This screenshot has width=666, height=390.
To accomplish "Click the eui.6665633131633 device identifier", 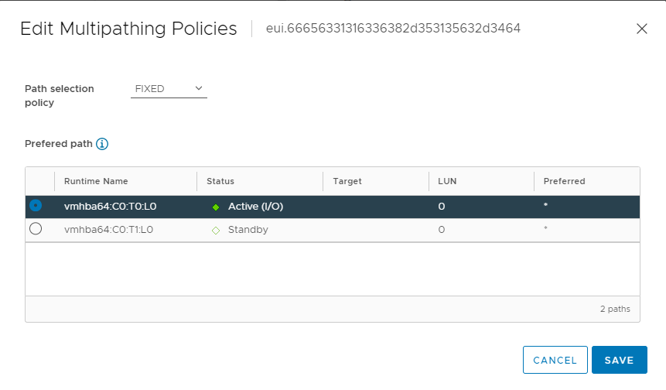I will pos(393,29).
